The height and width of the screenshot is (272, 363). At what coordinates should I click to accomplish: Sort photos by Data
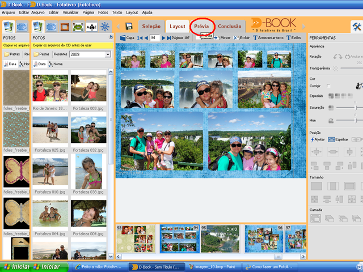[x=39, y=64]
